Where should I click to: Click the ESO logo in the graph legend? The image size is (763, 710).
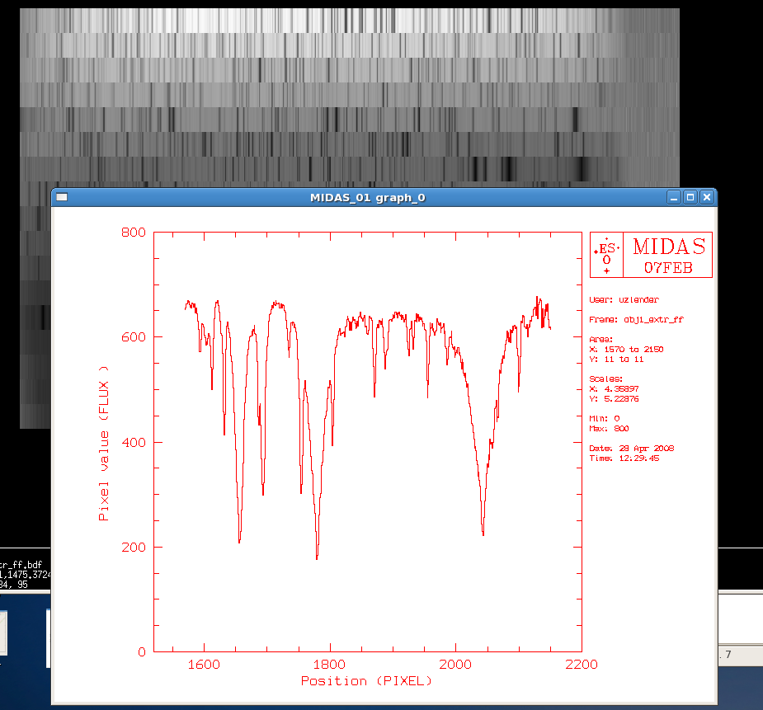pos(605,254)
